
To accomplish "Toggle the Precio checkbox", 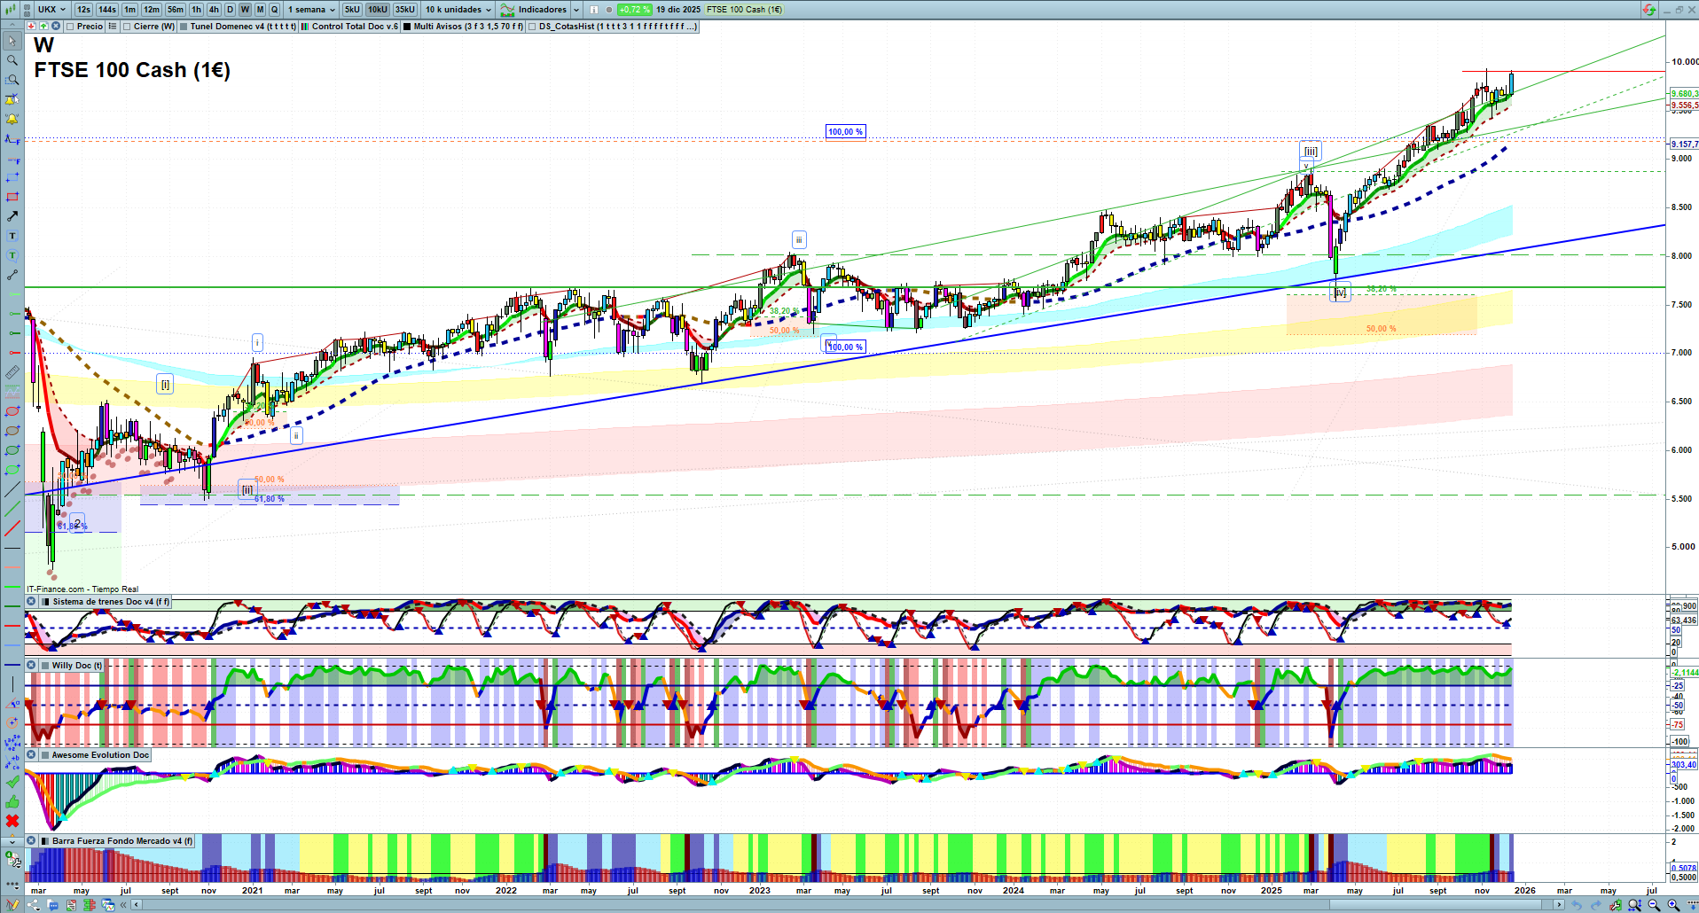I will click(70, 27).
